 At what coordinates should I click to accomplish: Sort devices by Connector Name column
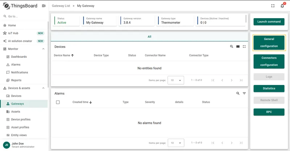click(x=155, y=56)
